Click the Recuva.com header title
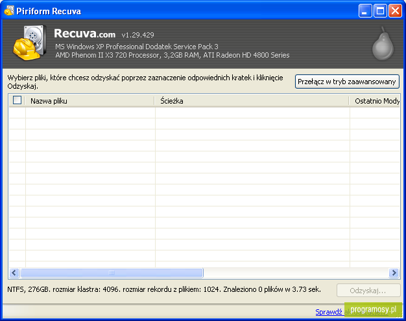This screenshot has height=321, width=406. (x=85, y=34)
